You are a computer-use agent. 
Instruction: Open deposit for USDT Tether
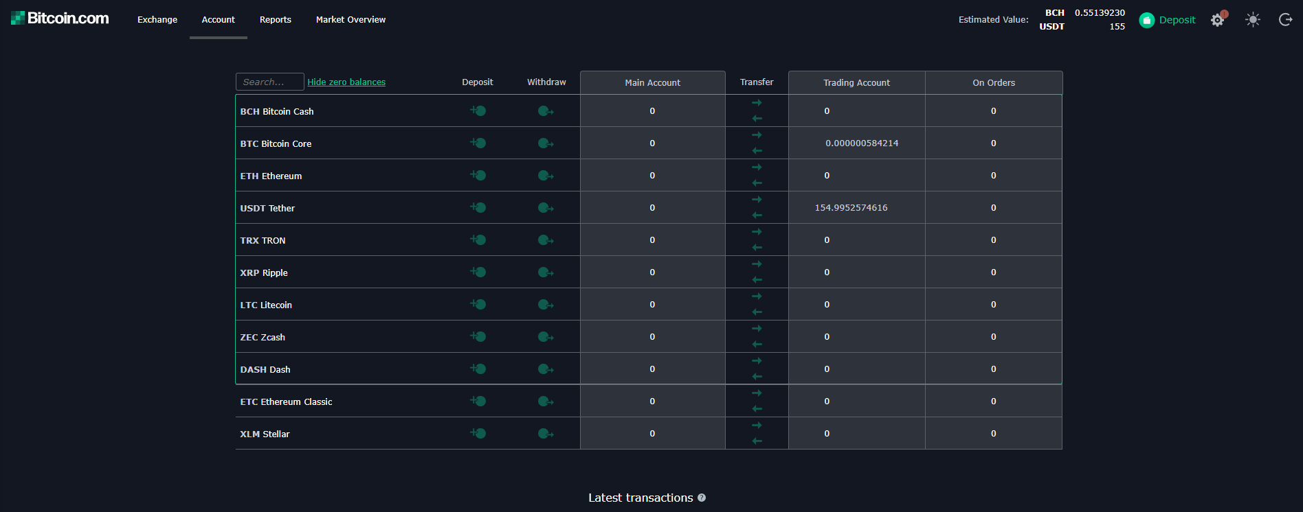(x=478, y=207)
